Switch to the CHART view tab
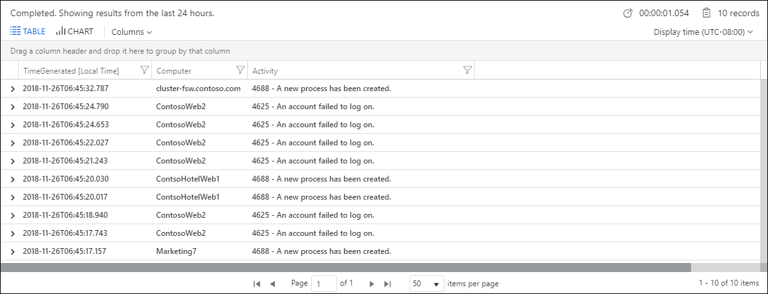This screenshot has width=768, height=294. pyautogui.click(x=74, y=32)
